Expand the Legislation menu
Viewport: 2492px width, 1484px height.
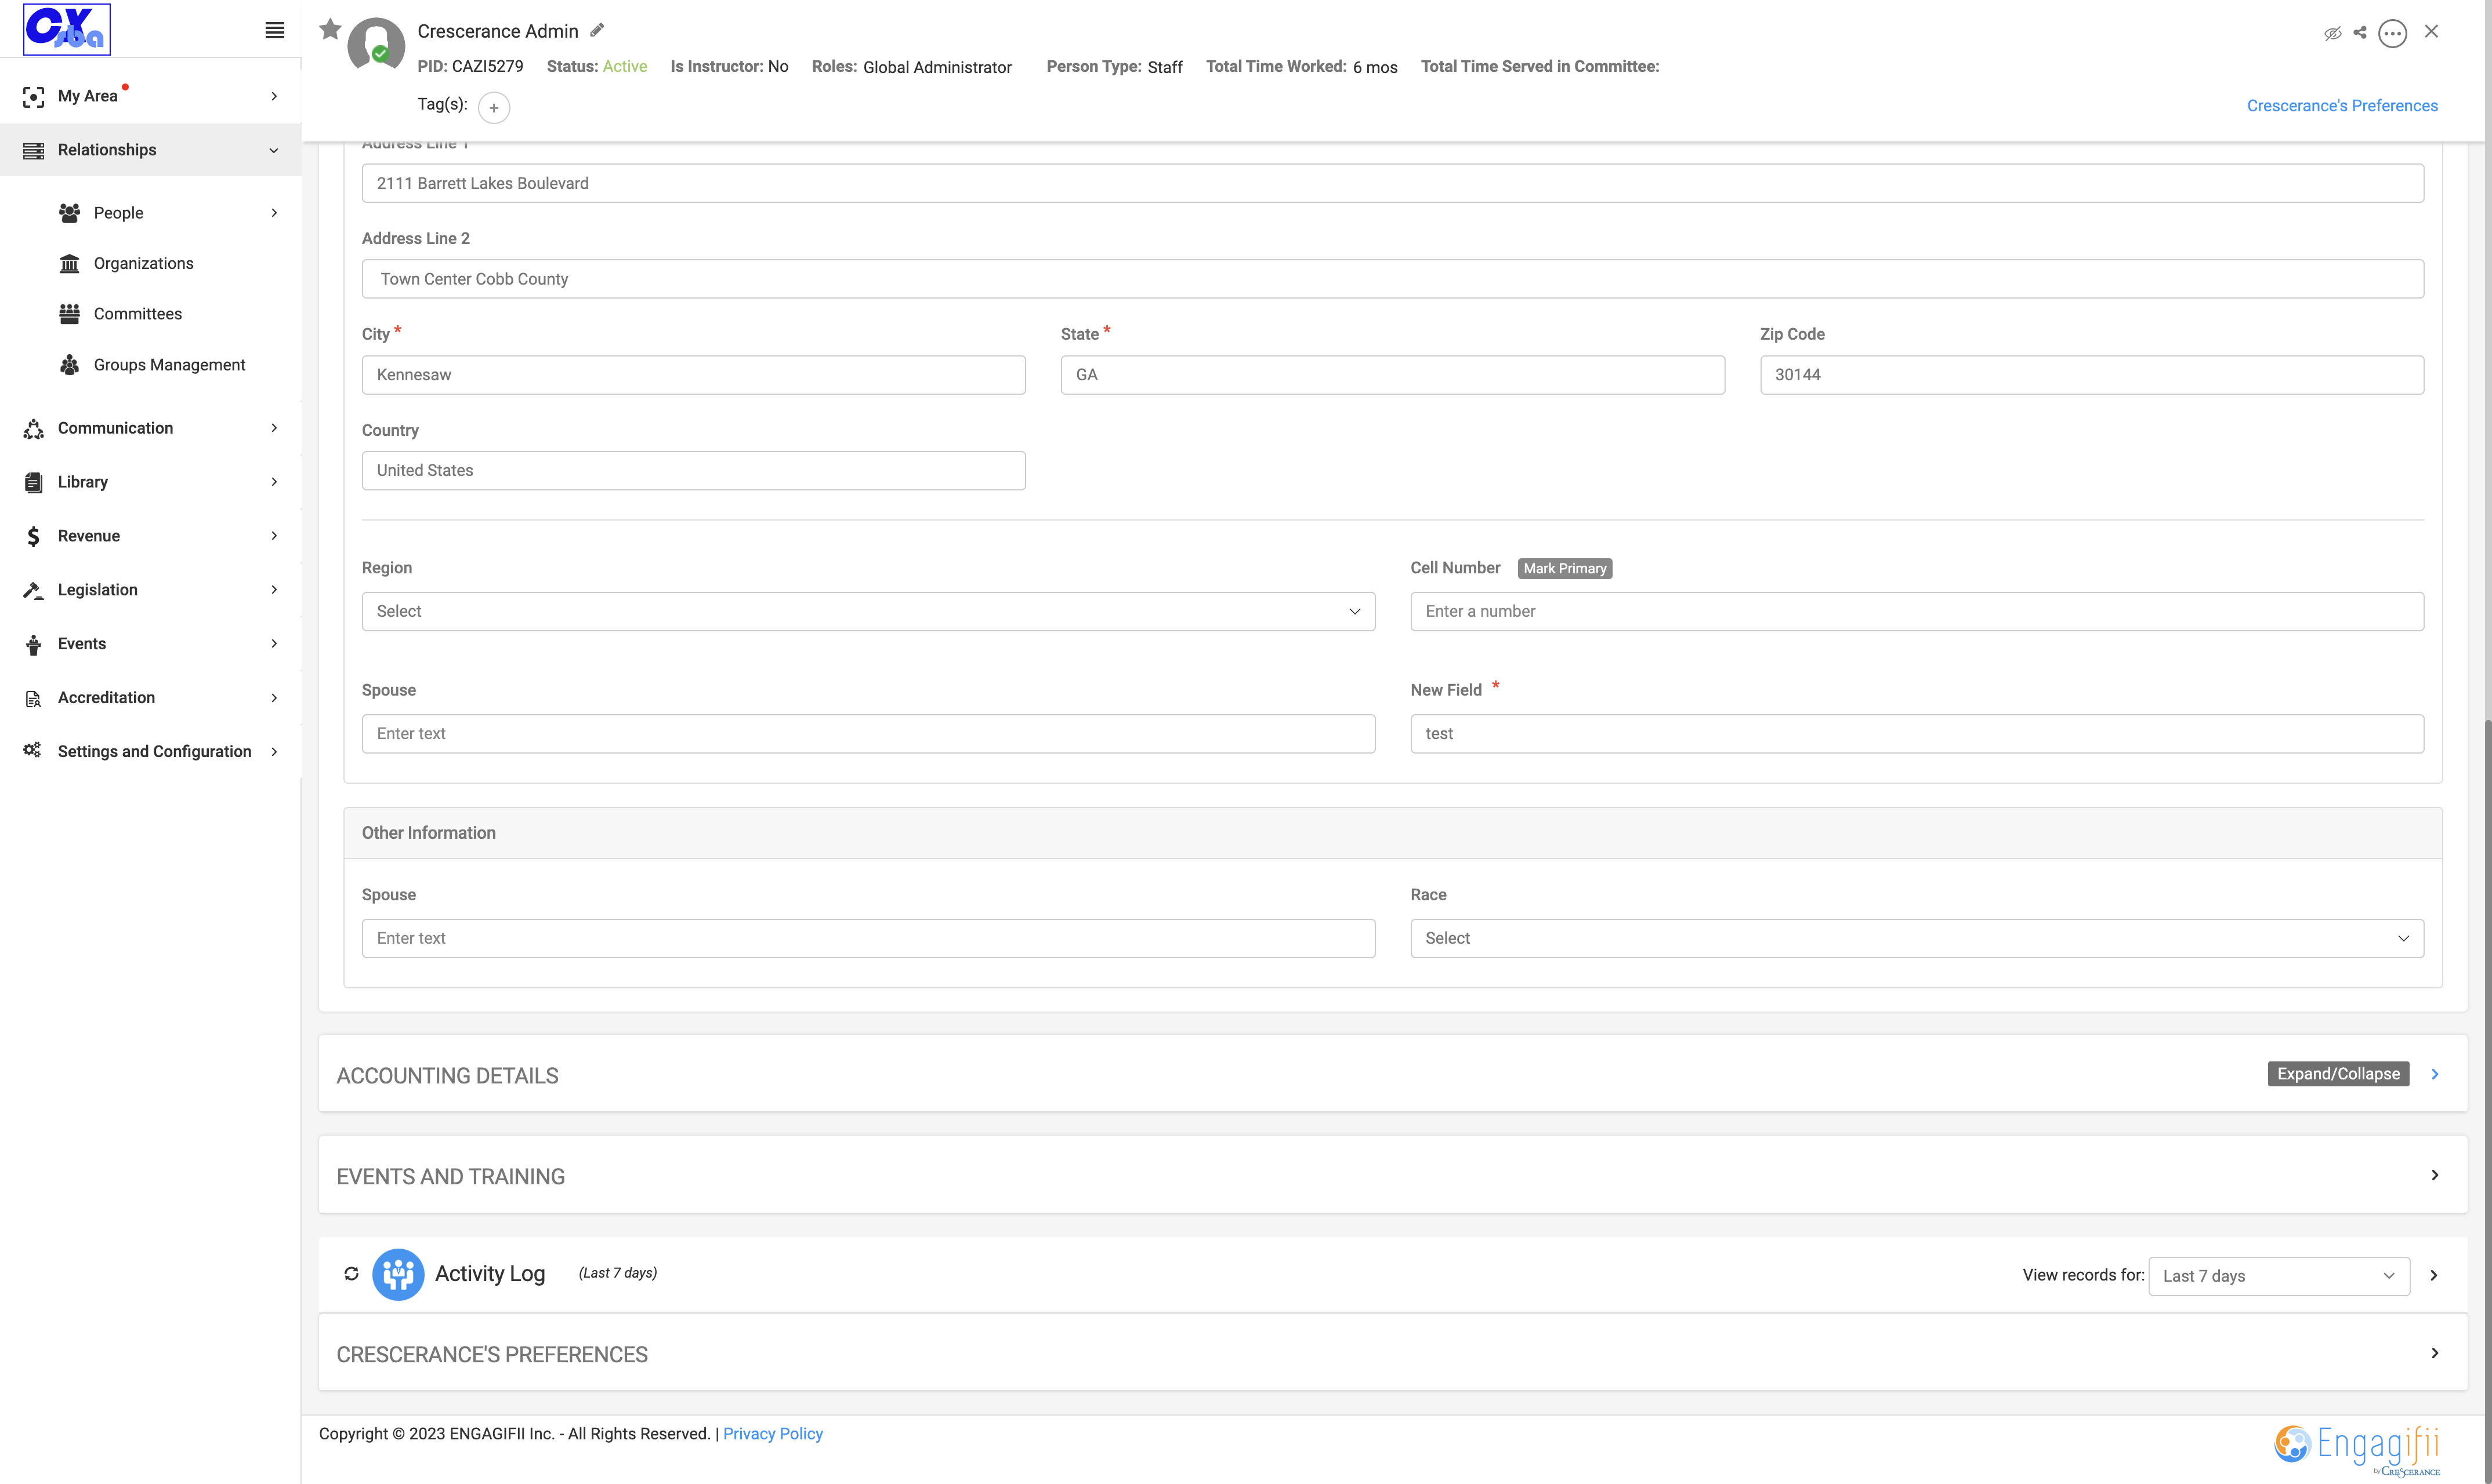(x=150, y=590)
